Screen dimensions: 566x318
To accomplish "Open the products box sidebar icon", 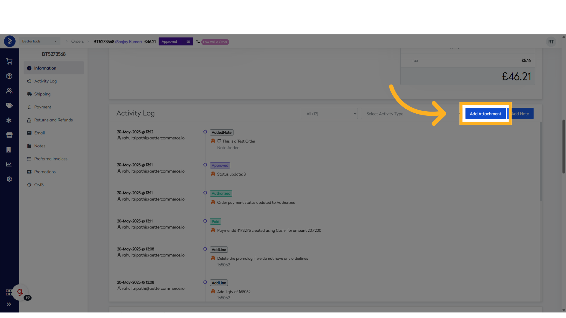I will click(x=9, y=76).
